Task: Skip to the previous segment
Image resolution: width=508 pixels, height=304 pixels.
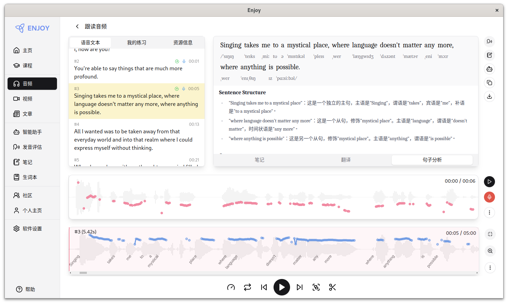Action: point(264,287)
